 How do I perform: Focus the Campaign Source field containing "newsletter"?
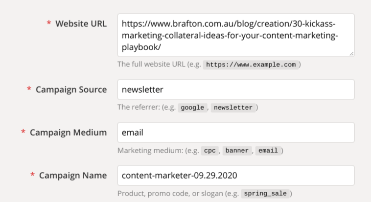[x=235, y=90]
